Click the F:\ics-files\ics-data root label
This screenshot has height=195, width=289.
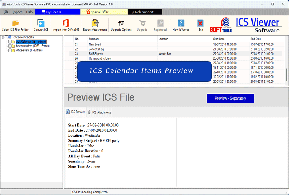pyautogui.click(x=23, y=37)
